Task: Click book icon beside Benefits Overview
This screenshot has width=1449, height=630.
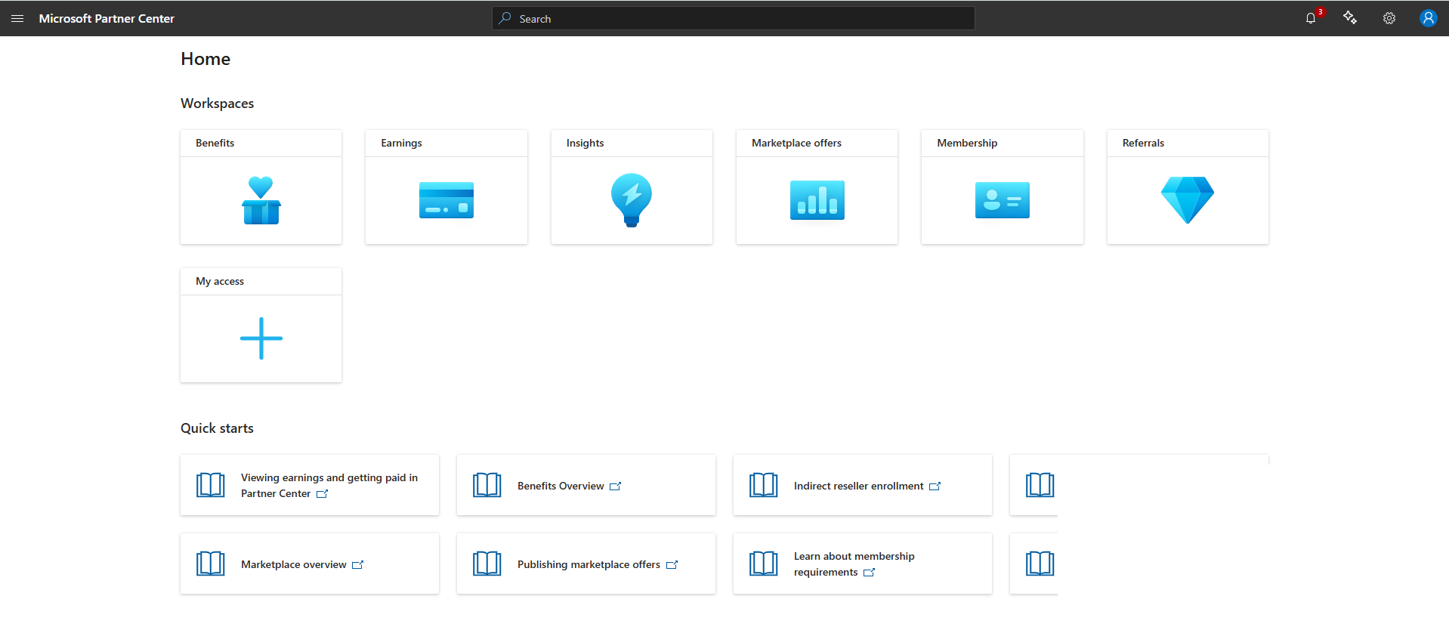Action: pos(487,485)
